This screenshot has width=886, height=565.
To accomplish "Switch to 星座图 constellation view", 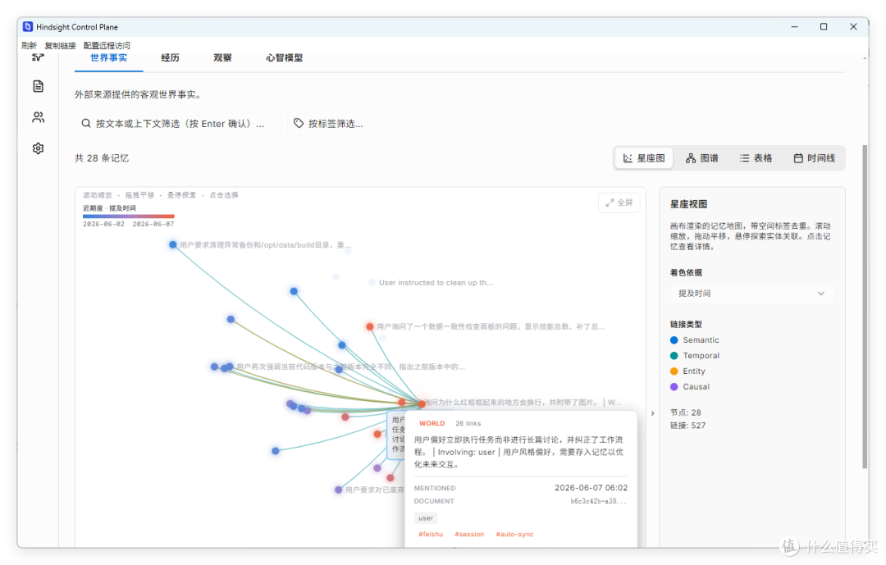I will point(644,158).
